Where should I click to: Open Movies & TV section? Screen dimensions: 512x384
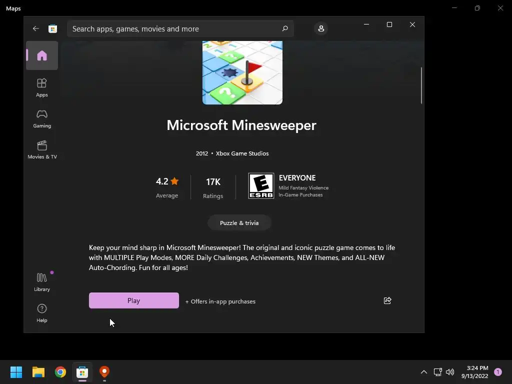pyautogui.click(x=42, y=150)
